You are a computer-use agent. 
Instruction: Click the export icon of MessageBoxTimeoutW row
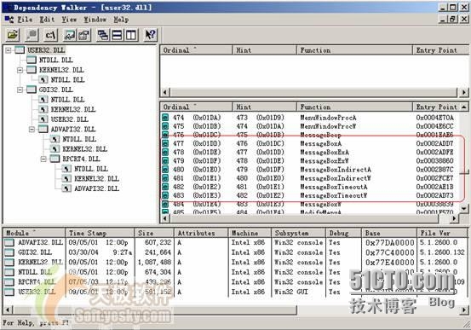pos(165,195)
